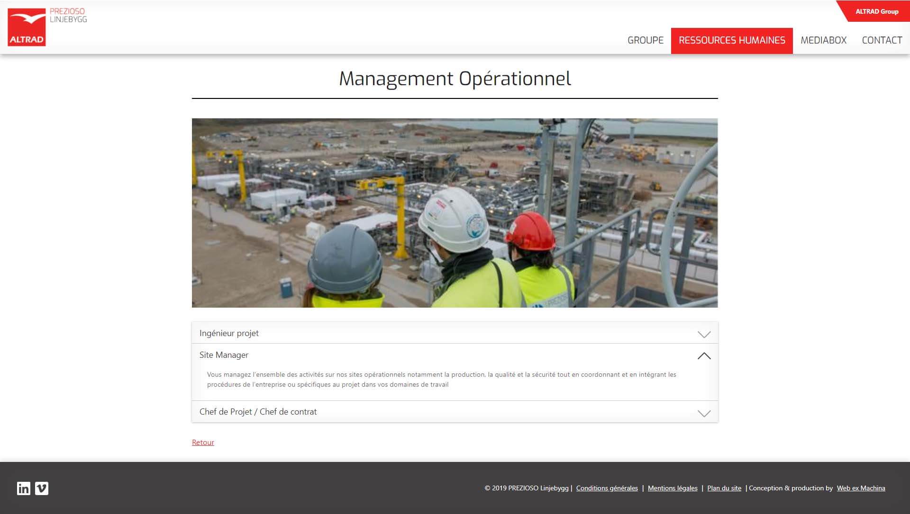Click the Management Opérationnel heading
Screen dimensions: 910x514
tap(455, 79)
